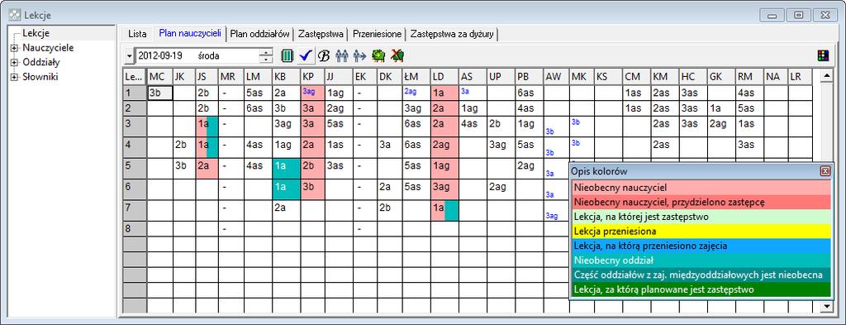Image resolution: width=846 pixels, height=325 pixels.
Task: Switch to the Plan nauczycieli tab
Action: coord(190,33)
